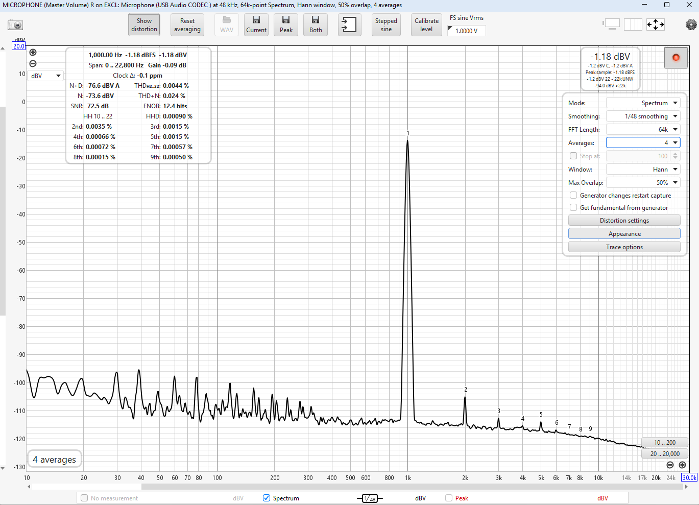Save Both traces icon
The width and height of the screenshot is (699, 505).
(x=316, y=25)
